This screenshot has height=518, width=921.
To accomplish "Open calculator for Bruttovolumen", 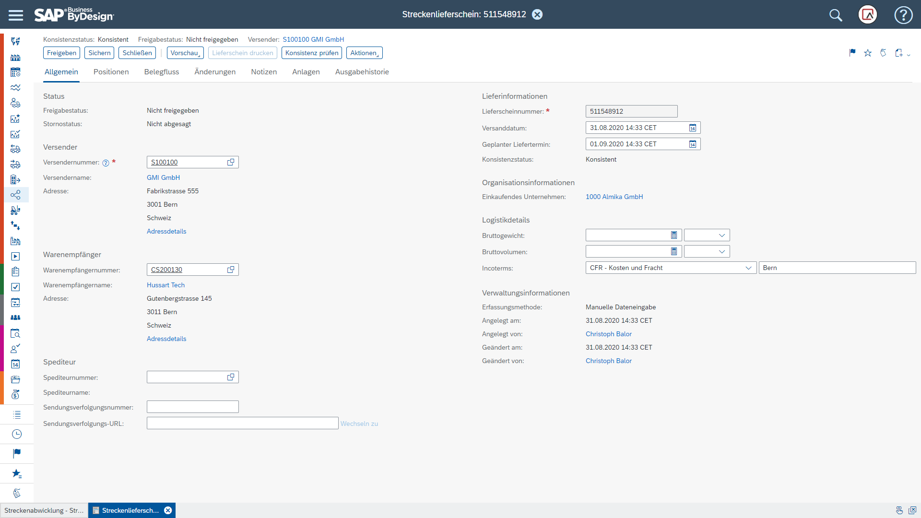I will (674, 251).
